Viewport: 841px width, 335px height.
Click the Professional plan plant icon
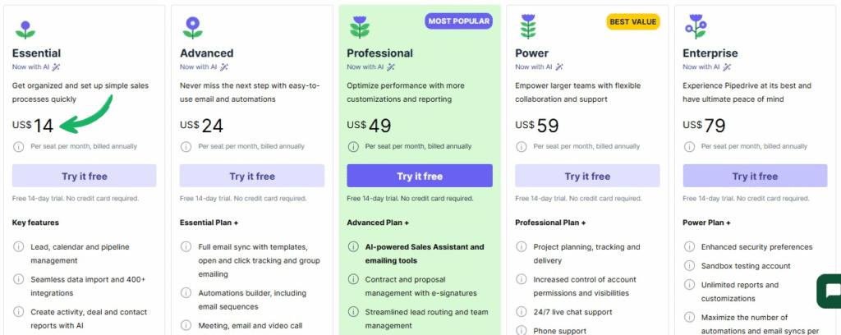tap(359, 28)
